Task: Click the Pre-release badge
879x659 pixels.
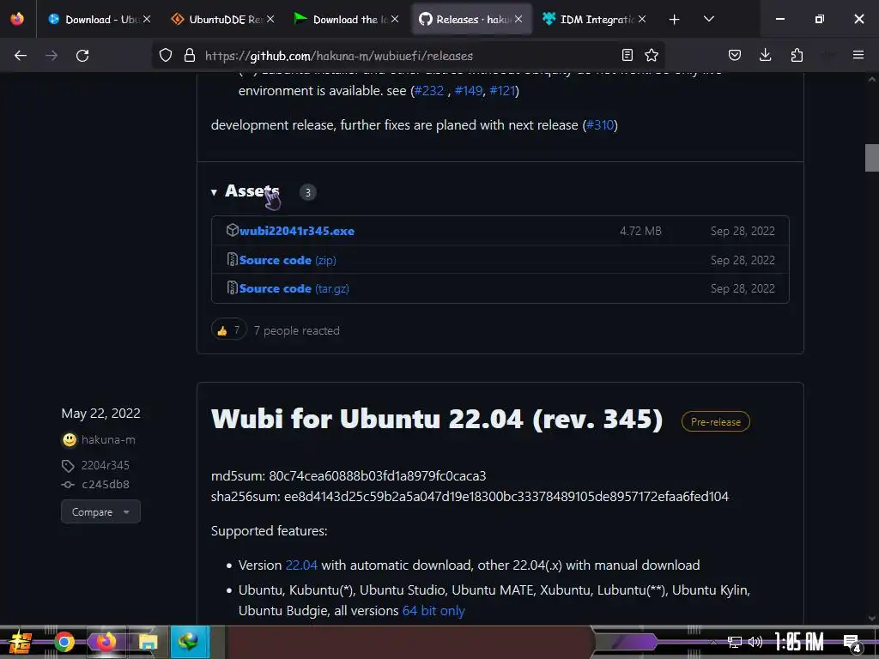Action: click(716, 421)
